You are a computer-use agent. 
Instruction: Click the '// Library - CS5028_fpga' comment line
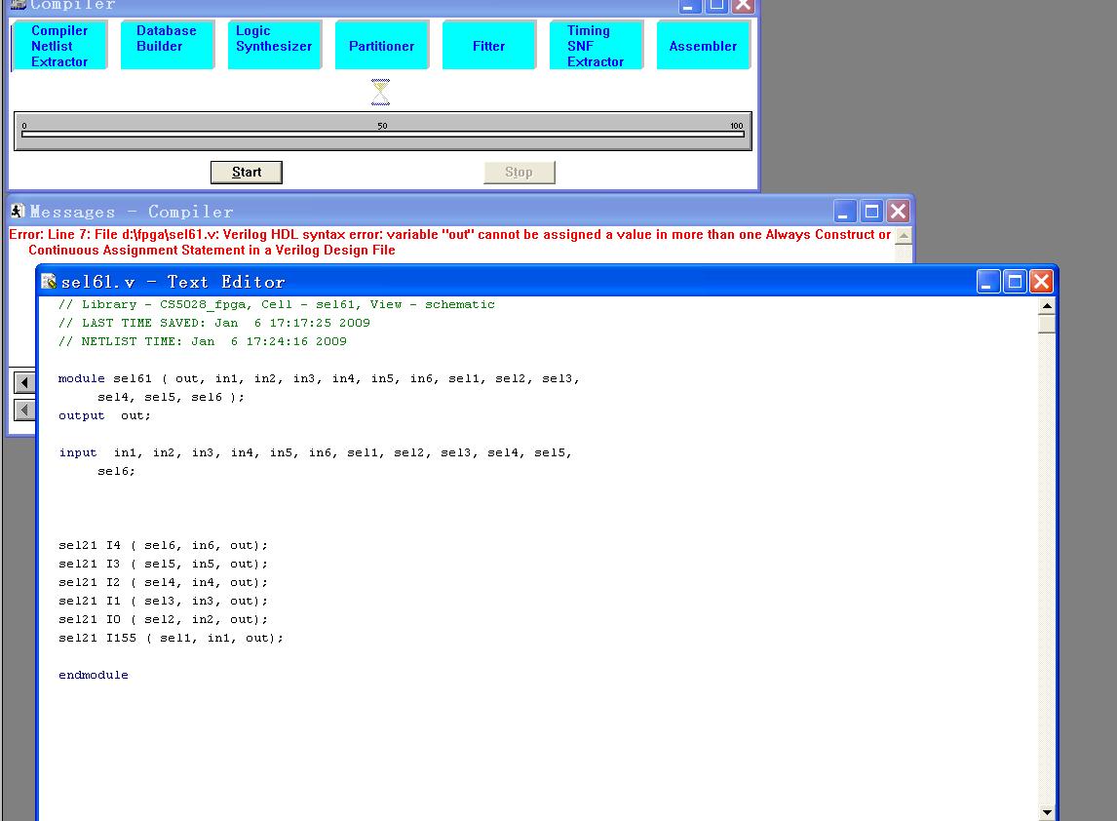click(277, 304)
